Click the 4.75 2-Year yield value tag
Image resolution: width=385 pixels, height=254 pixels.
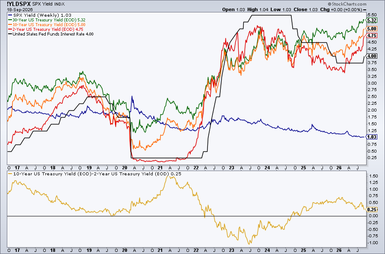[371, 35]
